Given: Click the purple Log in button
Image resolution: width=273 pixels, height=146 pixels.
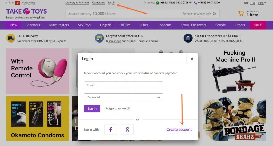Looking at the screenshot, I should coord(92,109).
